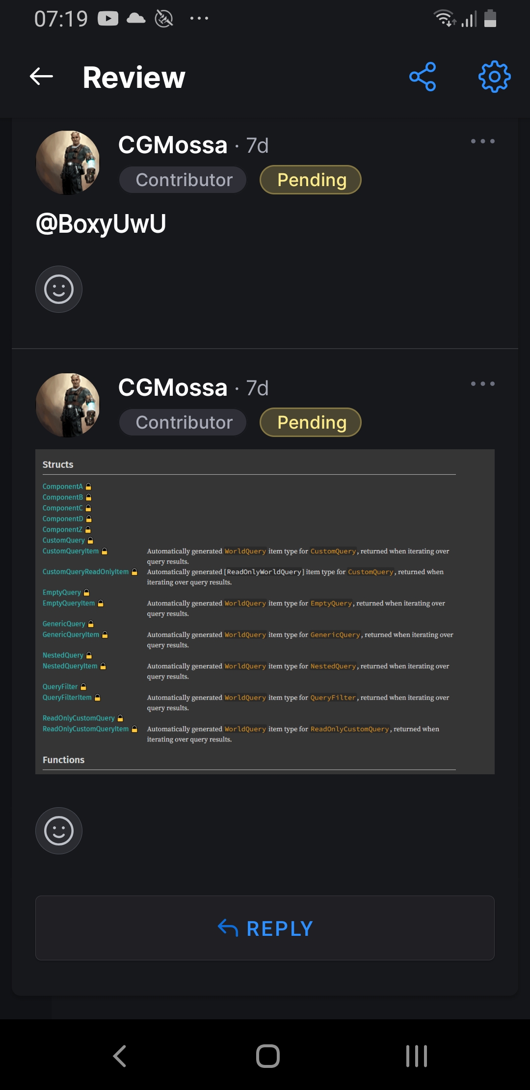Open the @BoxyUwU mention
This screenshot has height=1090, width=530.
[x=101, y=223]
